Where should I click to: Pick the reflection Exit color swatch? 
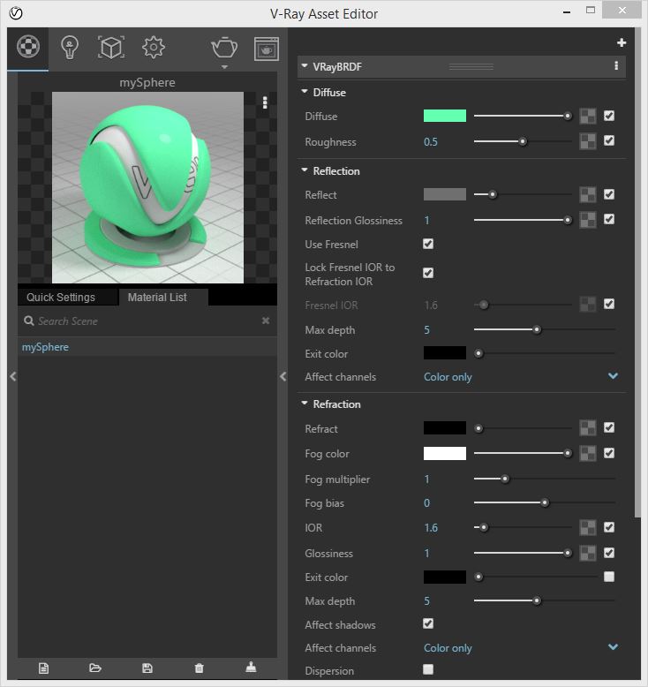445,353
